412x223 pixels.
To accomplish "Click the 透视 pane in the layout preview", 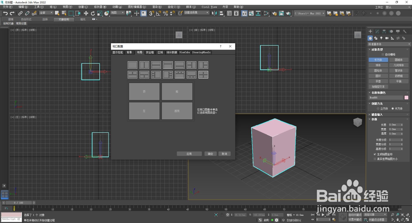I will pyautogui.click(x=177, y=111).
